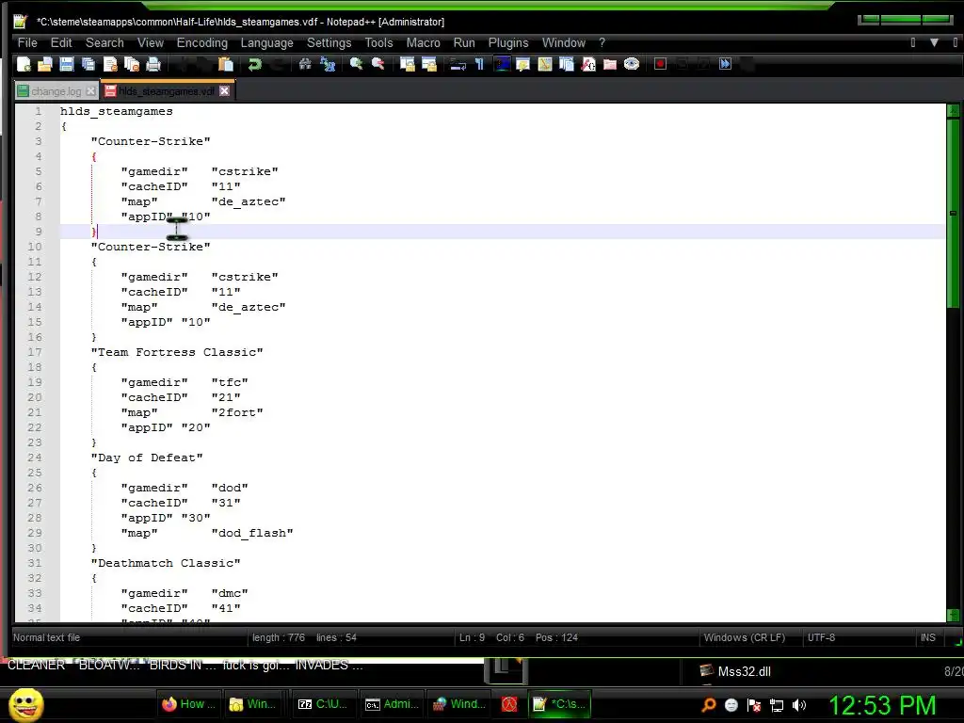Open the Run menu
964x723 pixels.
[x=464, y=42]
